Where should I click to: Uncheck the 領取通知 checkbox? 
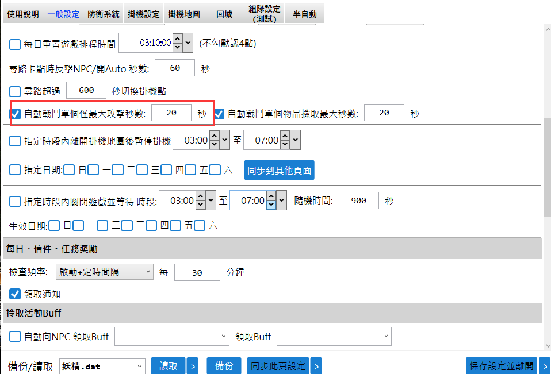15,294
